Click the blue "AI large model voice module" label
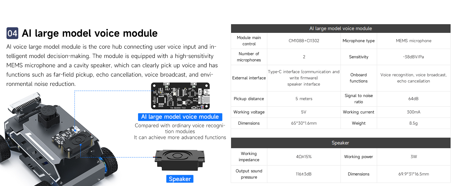454x186 pixels. (x=180, y=117)
